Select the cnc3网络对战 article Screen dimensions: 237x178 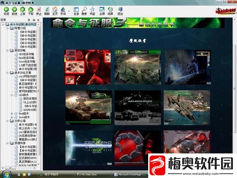coord(27,76)
